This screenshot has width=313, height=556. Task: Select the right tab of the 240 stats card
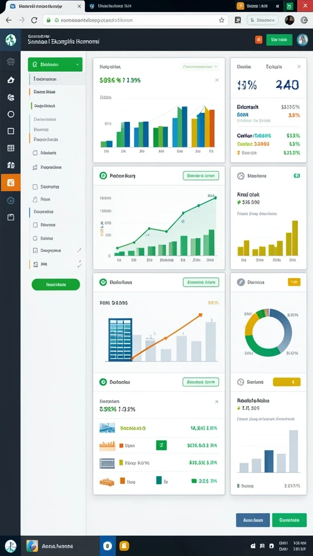coord(274,67)
